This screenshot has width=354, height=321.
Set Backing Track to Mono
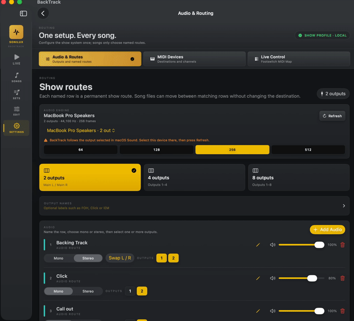(x=59, y=258)
